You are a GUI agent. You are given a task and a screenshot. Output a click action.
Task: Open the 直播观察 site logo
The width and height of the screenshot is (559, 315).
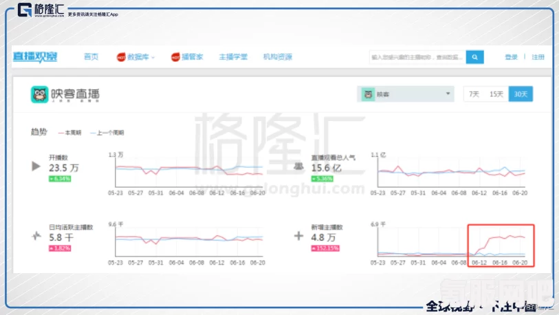(35, 56)
